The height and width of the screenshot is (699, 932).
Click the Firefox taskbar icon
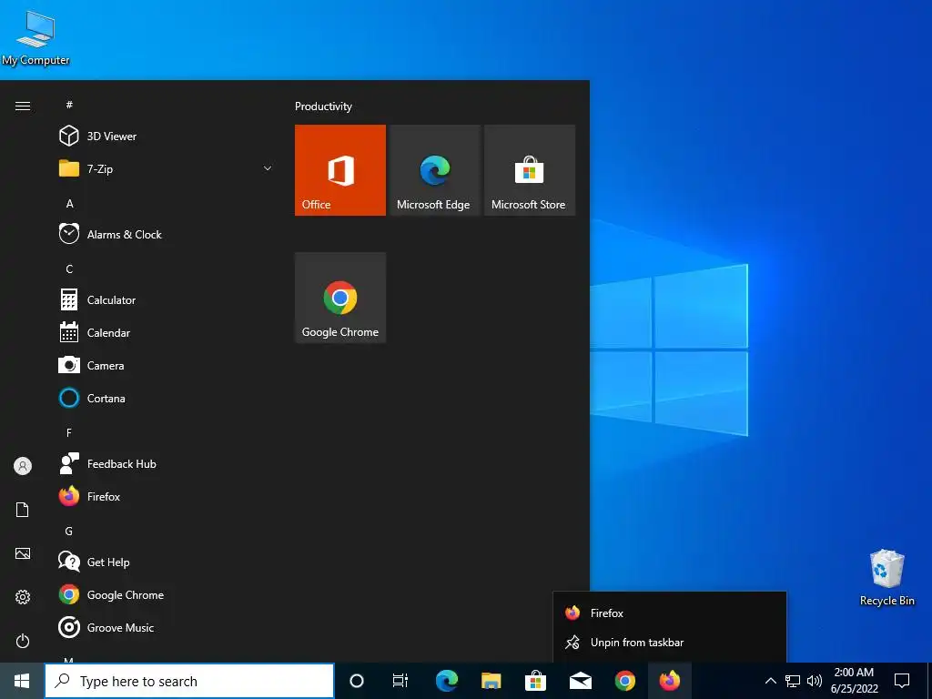pos(669,681)
